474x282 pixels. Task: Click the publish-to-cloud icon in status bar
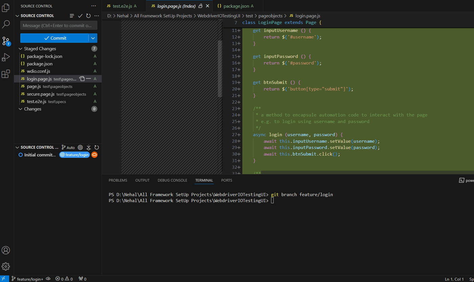48,279
